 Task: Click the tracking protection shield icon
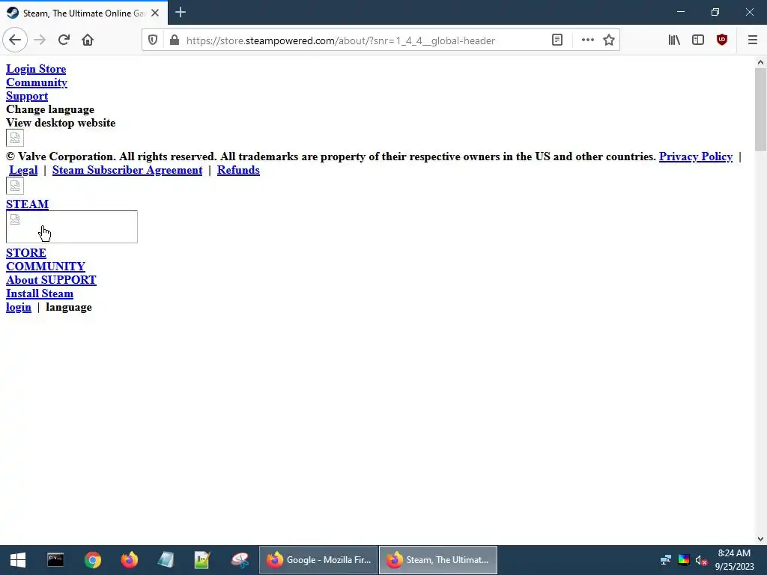(153, 40)
